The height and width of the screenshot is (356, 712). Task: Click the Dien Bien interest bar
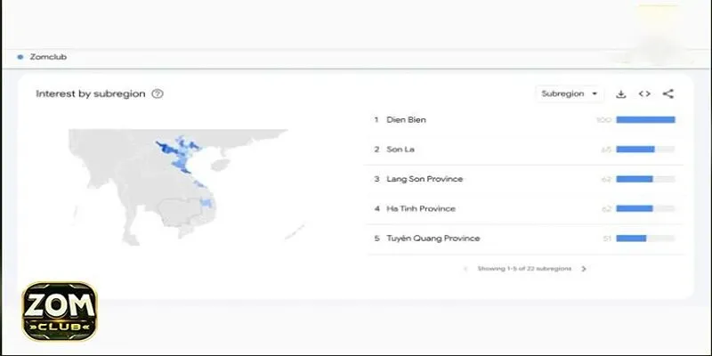[645, 120]
